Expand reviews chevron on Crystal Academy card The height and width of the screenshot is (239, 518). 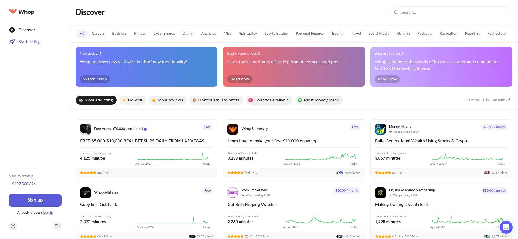417,237
